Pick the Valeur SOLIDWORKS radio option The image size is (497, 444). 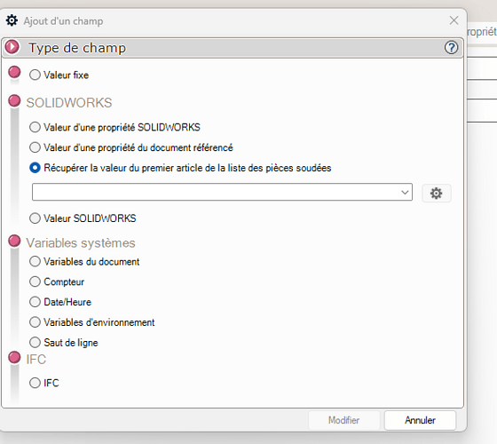(35, 218)
